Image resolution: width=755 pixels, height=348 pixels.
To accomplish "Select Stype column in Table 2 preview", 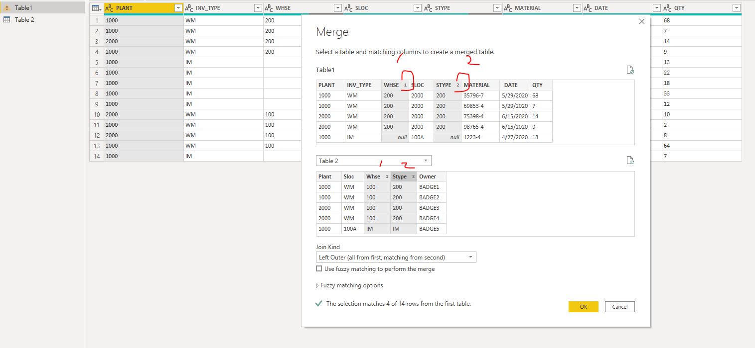I will tap(404, 176).
